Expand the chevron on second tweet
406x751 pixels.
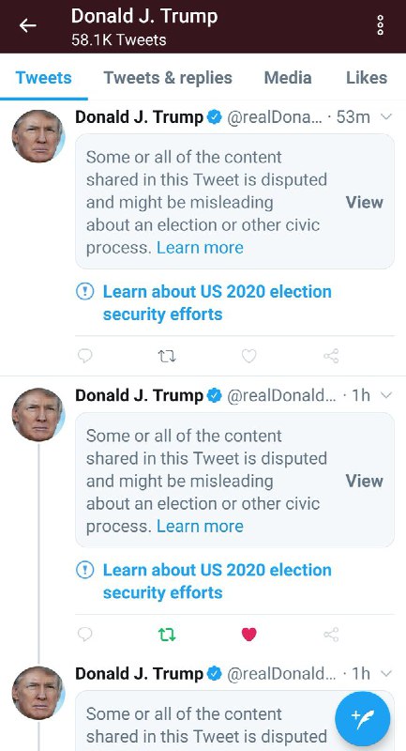386,395
